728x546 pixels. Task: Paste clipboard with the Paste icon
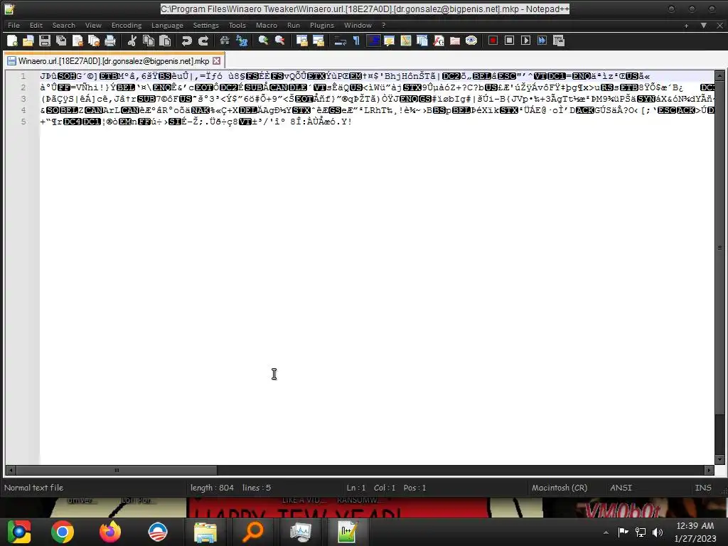coord(165,41)
